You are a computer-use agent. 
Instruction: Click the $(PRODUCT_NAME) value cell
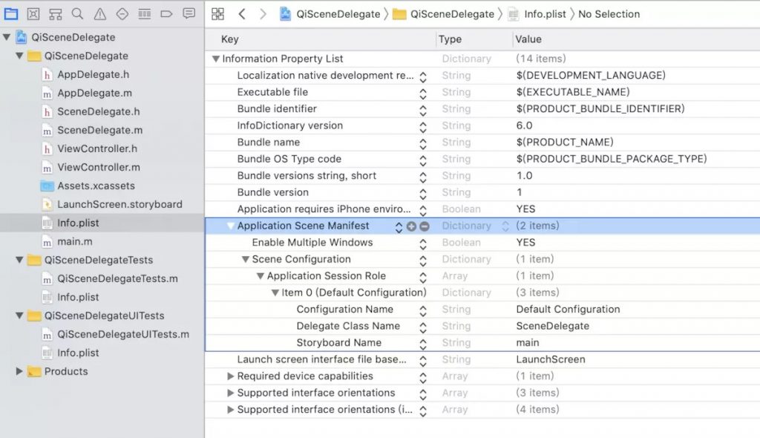point(565,143)
